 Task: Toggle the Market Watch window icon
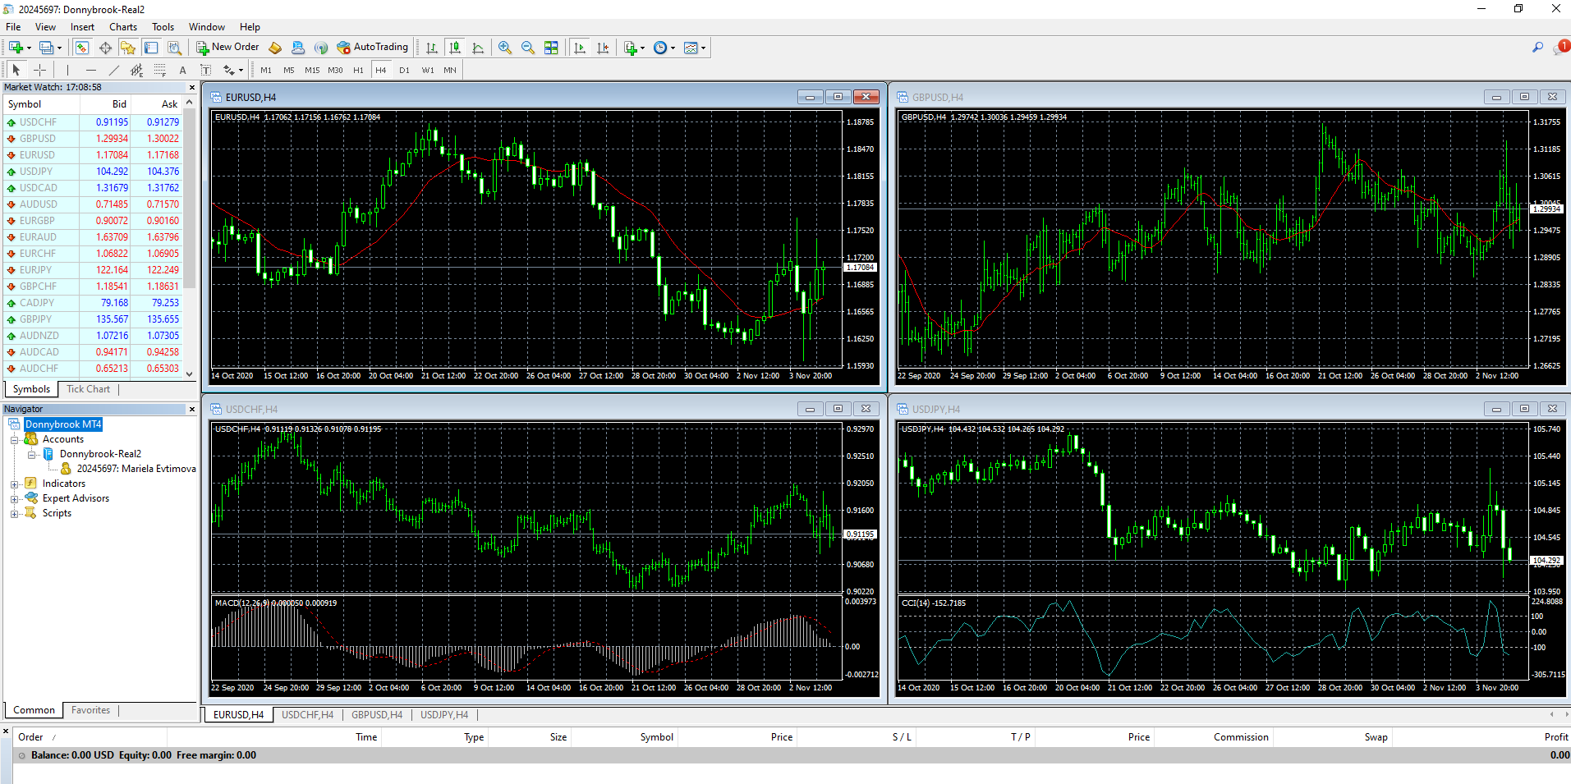(82, 48)
